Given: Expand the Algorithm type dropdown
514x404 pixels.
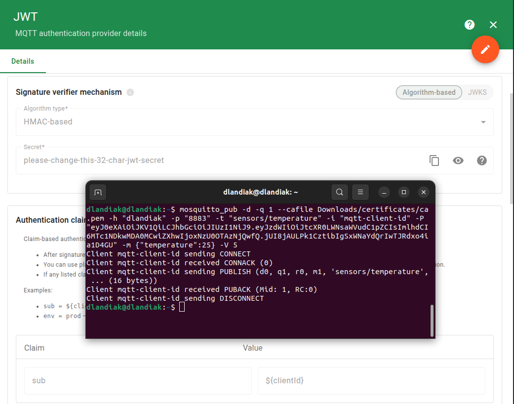Looking at the screenshot, I should click(483, 122).
